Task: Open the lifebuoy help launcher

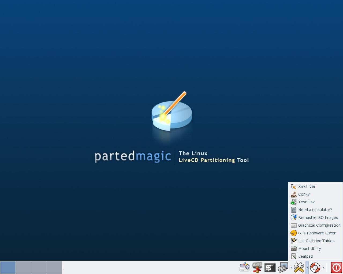Action: point(315,267)
